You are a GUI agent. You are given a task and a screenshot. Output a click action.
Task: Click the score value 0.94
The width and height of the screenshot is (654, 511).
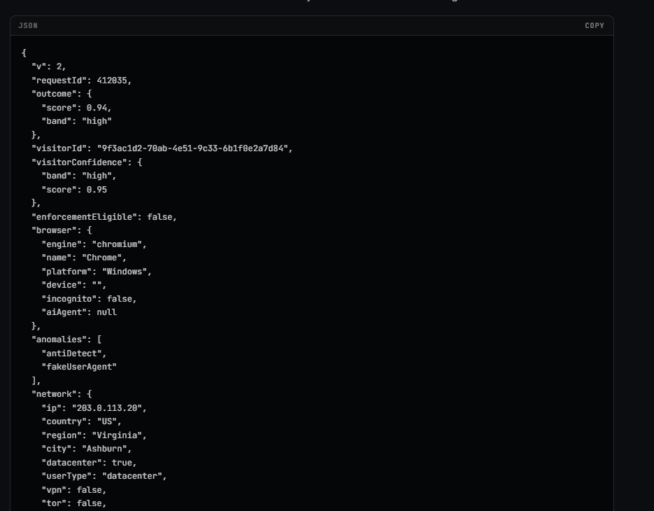click(97, 108)
